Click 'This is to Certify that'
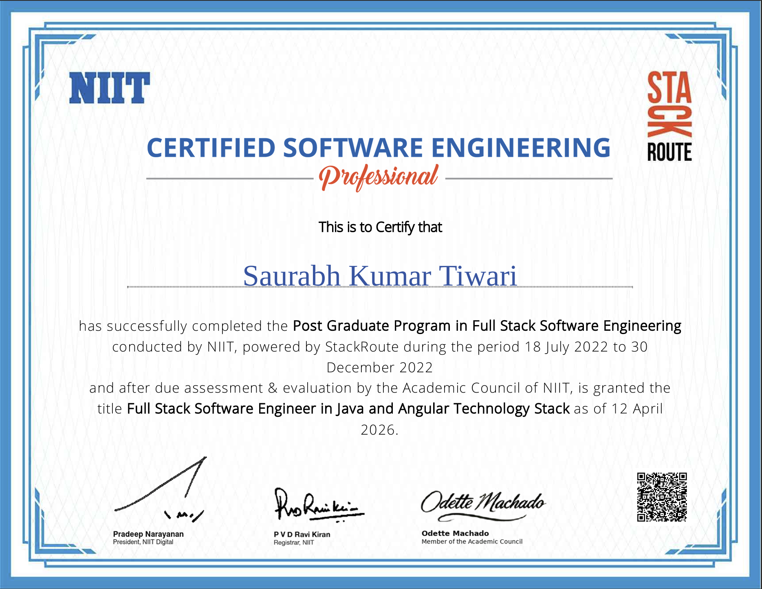The width and height of the screenshot is (762, 589). click(x=380, y=227)
